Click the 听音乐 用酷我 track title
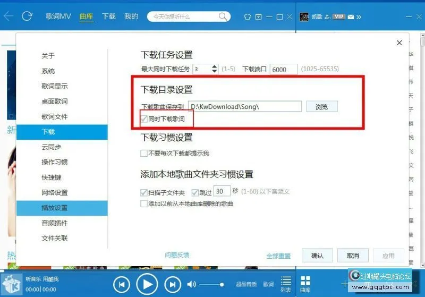 pos(42,279)
